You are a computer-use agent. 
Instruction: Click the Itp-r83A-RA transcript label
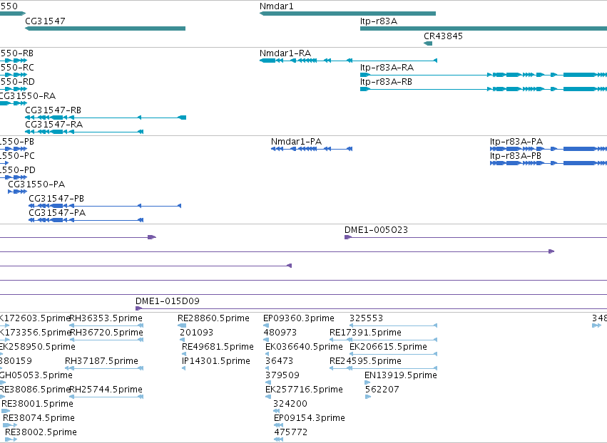coord(387,67)
